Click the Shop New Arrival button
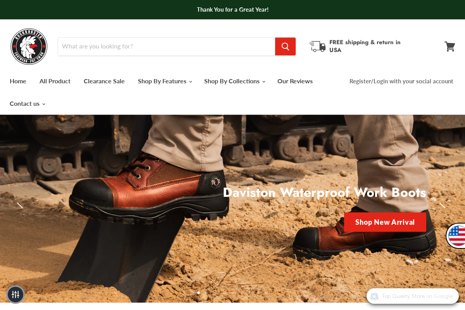Viewport: 465px width, 310px height. coord(385,222)
